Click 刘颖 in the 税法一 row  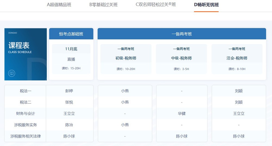pyautogui.click(x=239, y=91)
